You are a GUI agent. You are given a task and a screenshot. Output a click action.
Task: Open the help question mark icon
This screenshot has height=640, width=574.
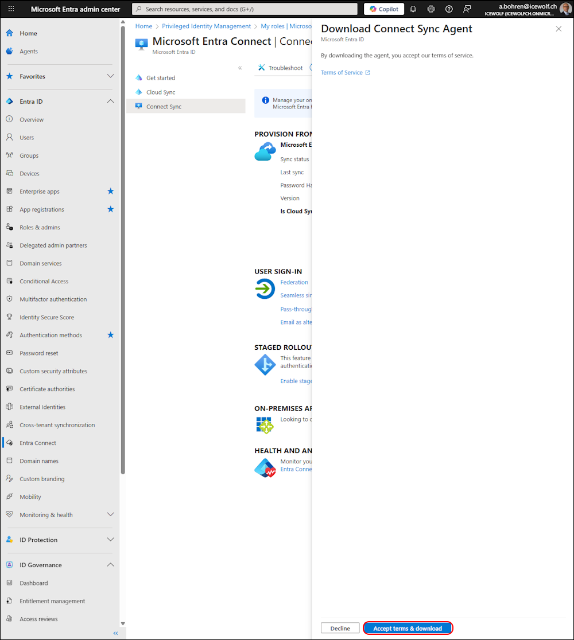[x=449, y=9]
